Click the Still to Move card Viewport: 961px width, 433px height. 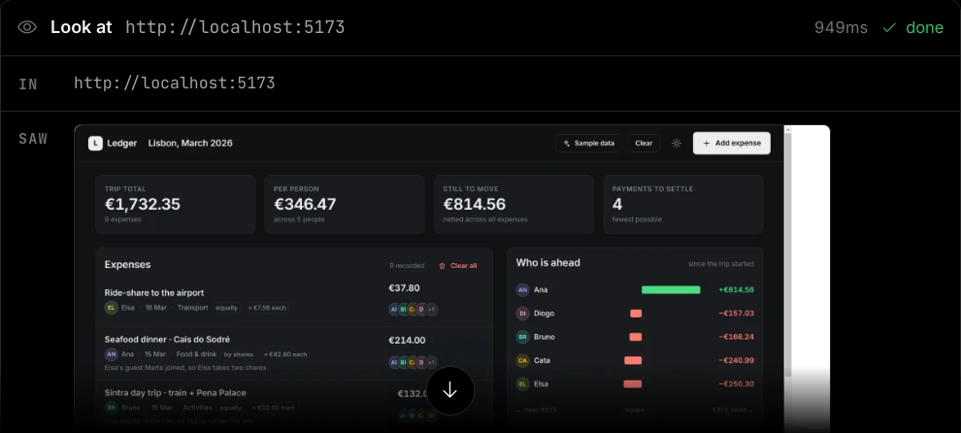[x=514, y=204]
